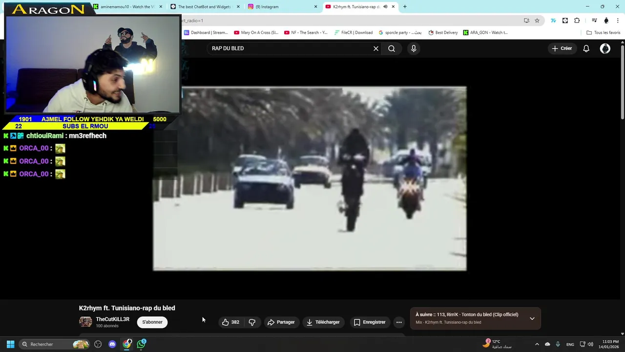Expand the À suivre playlist panel

532,318
